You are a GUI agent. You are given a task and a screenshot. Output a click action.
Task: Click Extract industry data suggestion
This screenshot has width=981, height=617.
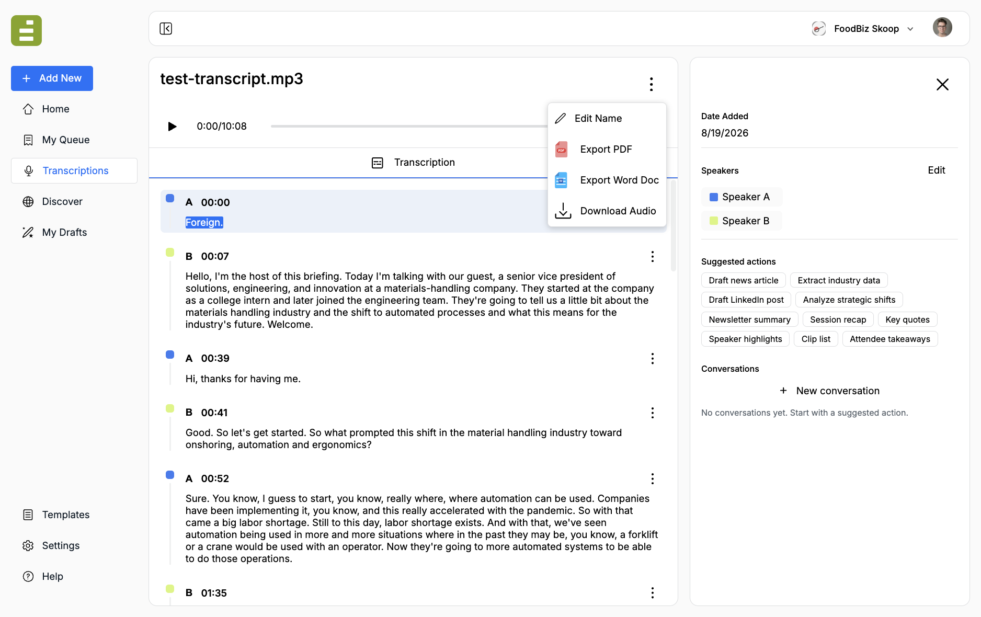pos(839,280)
